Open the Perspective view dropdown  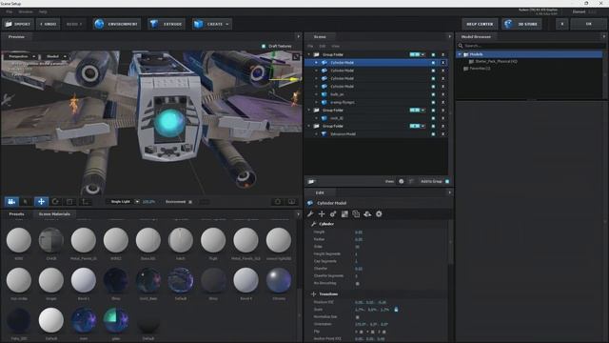click(x=21, y=56)
